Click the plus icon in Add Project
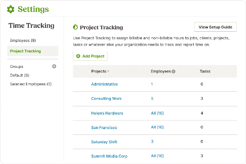The height and width of the screenshot is (164, 246). [x=78, y=56]
